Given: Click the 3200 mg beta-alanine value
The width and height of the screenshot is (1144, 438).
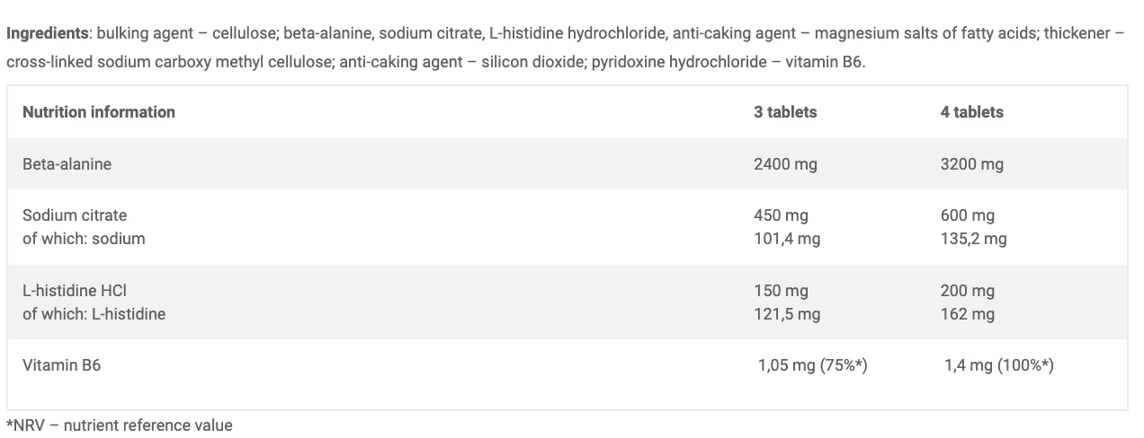Looking at the screenshot, I should tap(971, 164).
